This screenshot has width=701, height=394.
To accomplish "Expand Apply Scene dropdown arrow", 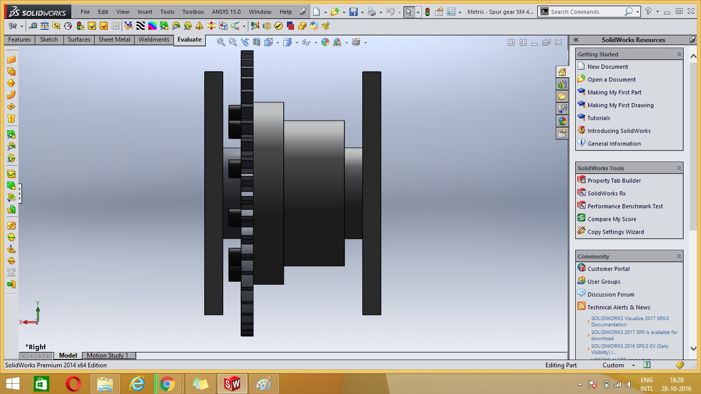I will click(346, 43).
